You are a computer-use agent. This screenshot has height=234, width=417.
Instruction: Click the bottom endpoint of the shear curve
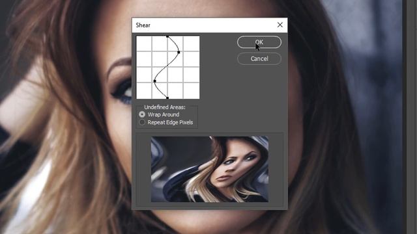pos(167,98)
